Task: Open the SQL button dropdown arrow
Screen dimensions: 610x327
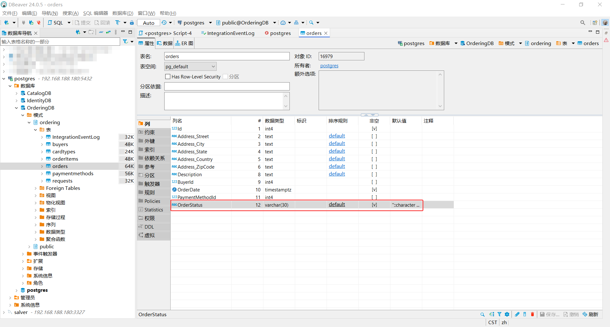Action: (x=69, y=23)
